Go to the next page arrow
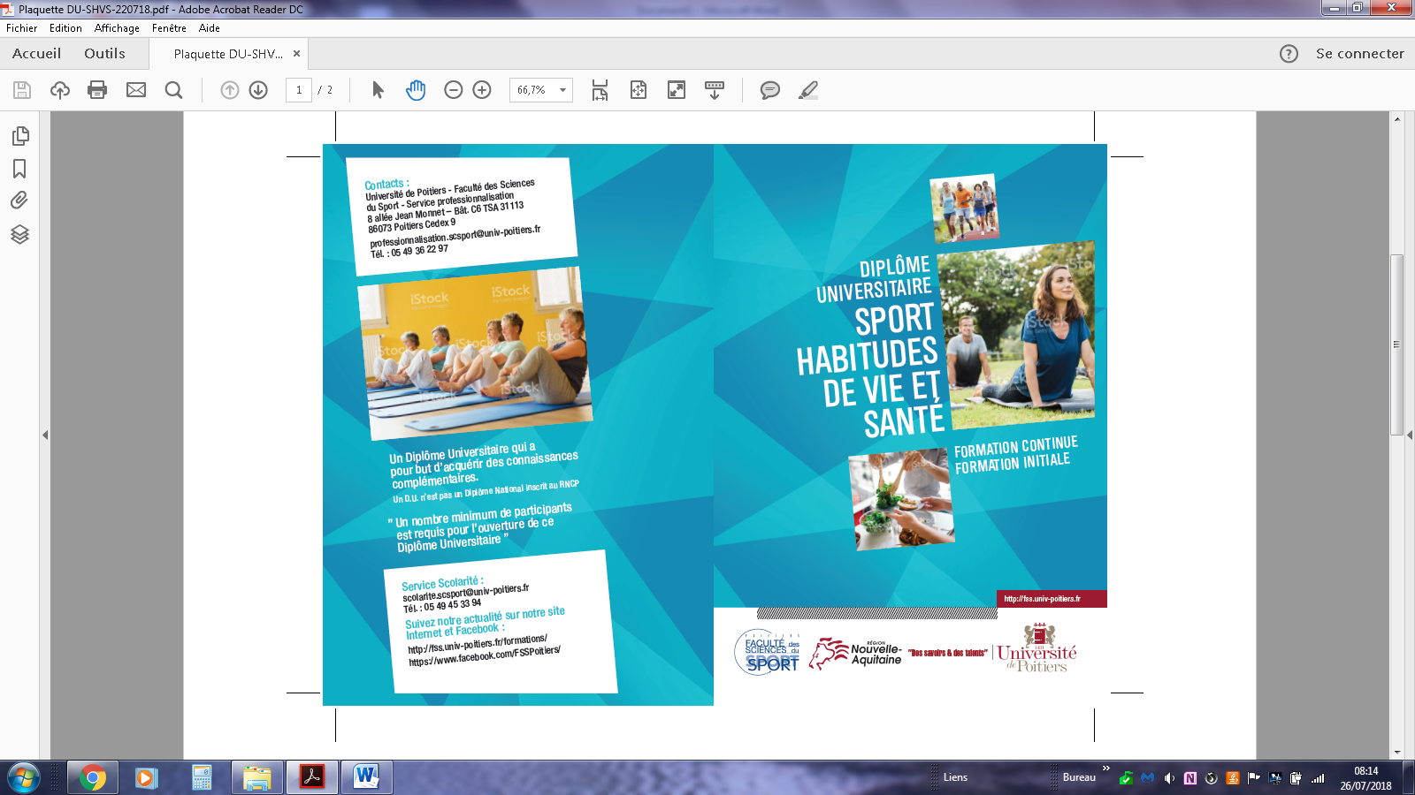1415x795 pixels. tap(258, 90)
